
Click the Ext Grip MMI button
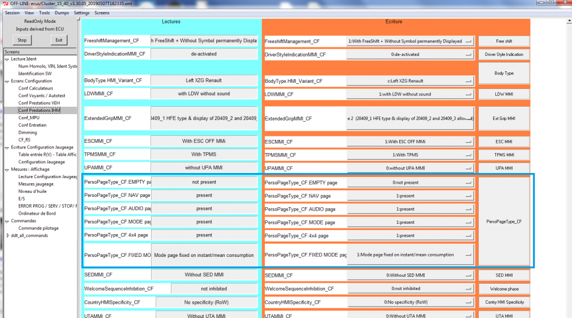(504, 119)
